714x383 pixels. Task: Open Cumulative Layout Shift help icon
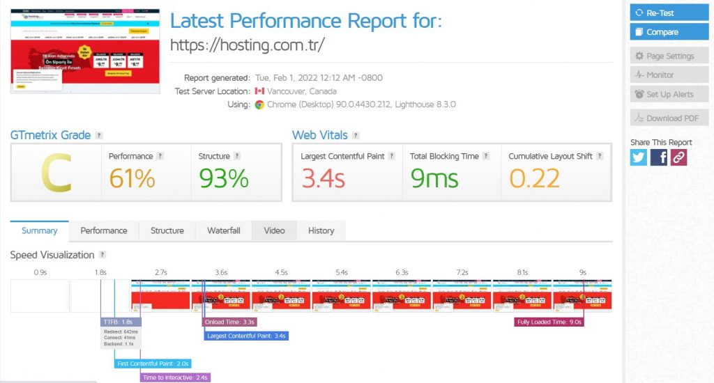pos(600,156)
